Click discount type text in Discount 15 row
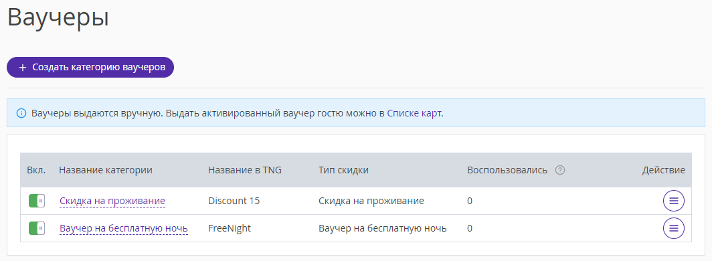 click(371, 201)
